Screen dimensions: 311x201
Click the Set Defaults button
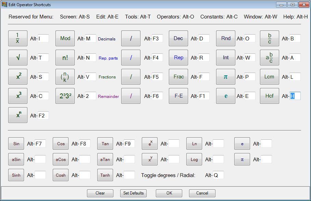[x=133, y=193]
